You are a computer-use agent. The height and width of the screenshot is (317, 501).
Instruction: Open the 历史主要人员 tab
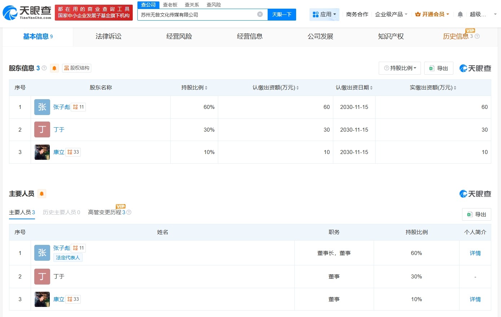(x=61, y=212)
